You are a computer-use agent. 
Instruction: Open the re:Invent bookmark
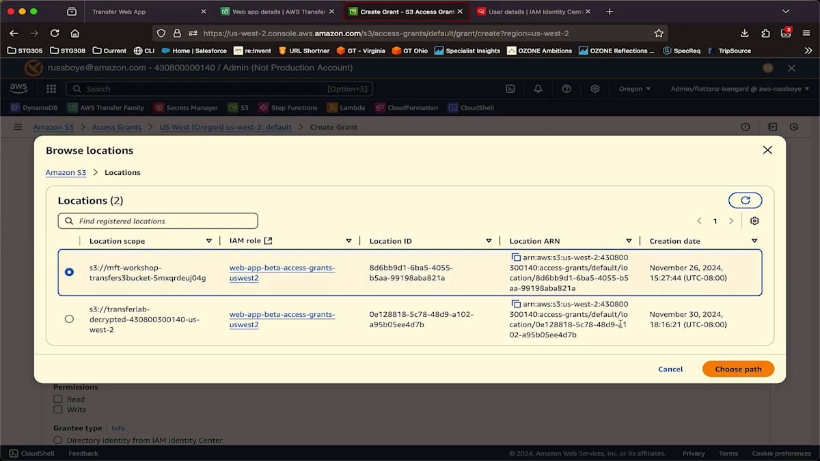253,51
